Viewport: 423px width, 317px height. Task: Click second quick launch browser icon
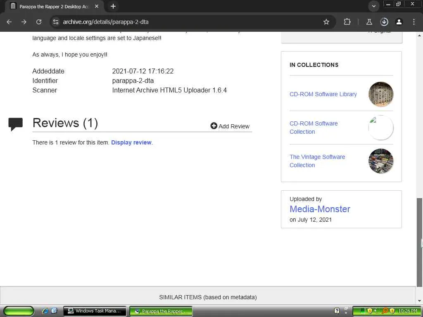(x=54, y=311)
